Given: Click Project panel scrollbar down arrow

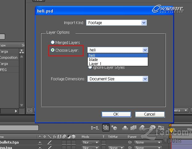Looking at the screenshot, I should click(22, 105).
